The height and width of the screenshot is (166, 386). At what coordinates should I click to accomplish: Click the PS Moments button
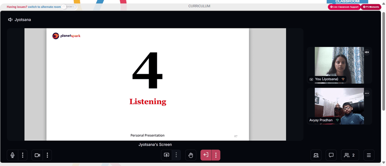(371, 7)
